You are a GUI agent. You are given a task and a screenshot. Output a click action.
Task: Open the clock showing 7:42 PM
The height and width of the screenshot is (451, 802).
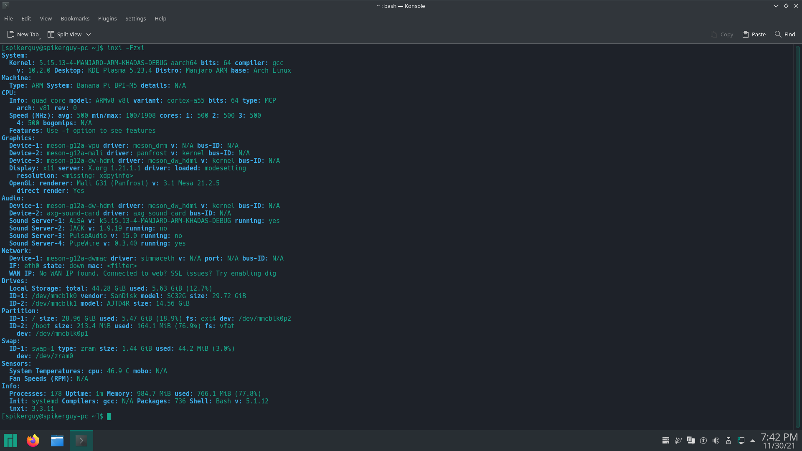click(779, 441)
